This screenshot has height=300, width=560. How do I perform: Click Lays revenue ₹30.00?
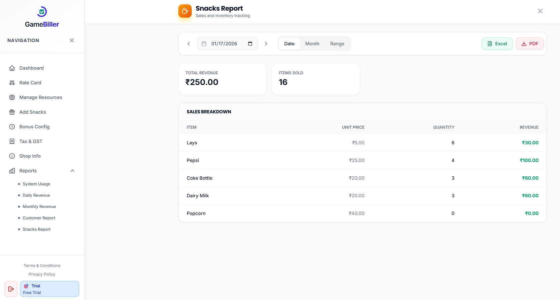point(530,143)
